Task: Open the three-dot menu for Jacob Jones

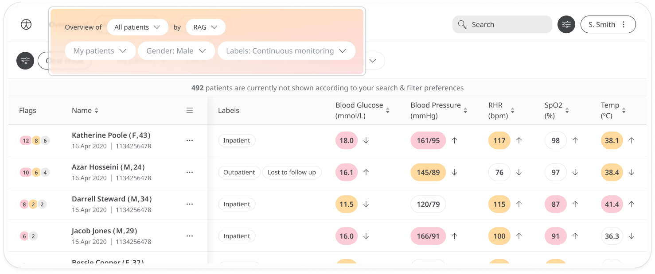Action: [x=190, y=236]
